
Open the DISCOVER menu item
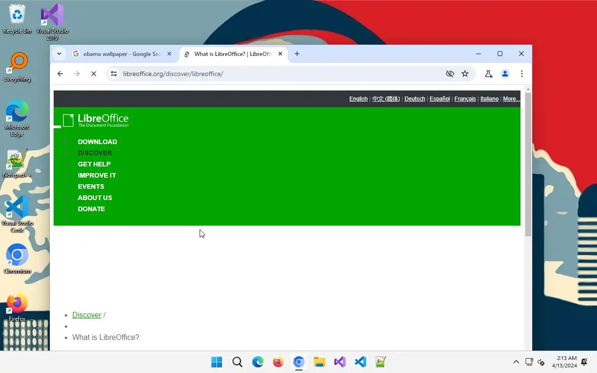click(95, 153)
